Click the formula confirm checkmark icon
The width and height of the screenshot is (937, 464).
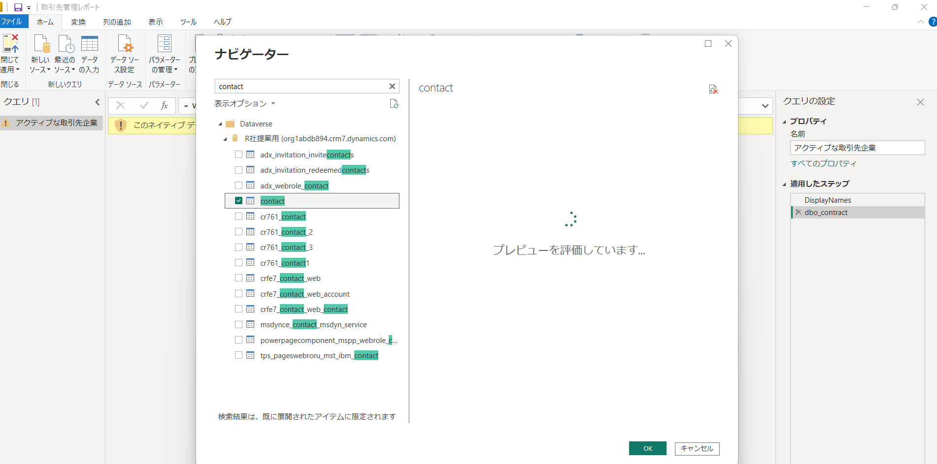(144, 105)
